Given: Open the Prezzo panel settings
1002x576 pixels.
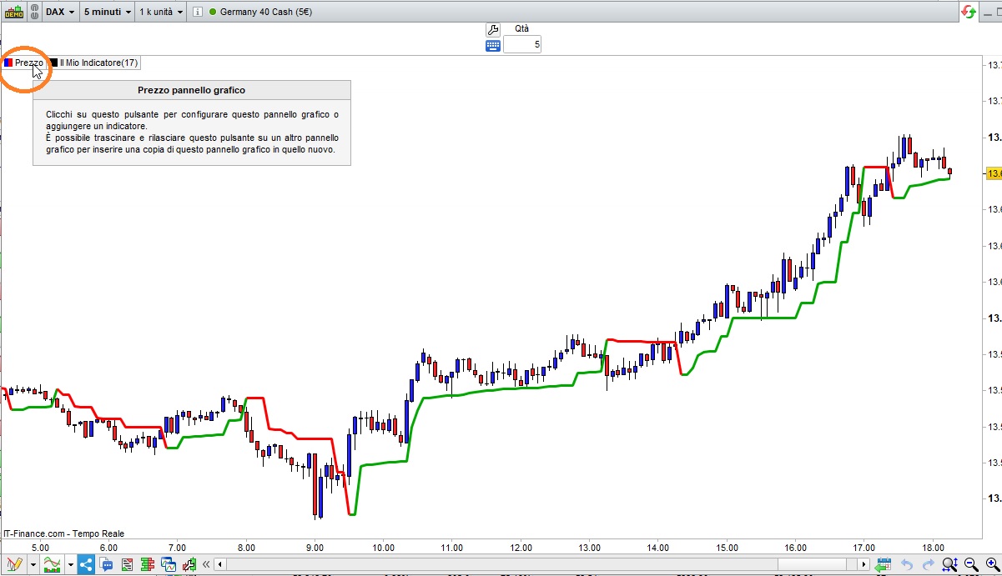Looking at the screenshot, I should click(23, 63).
